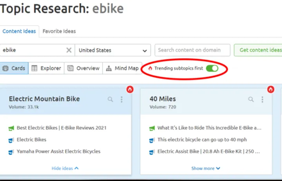Collapse ideas with Hide ideas
Screen dimensions: 282x181
(65, 168)
